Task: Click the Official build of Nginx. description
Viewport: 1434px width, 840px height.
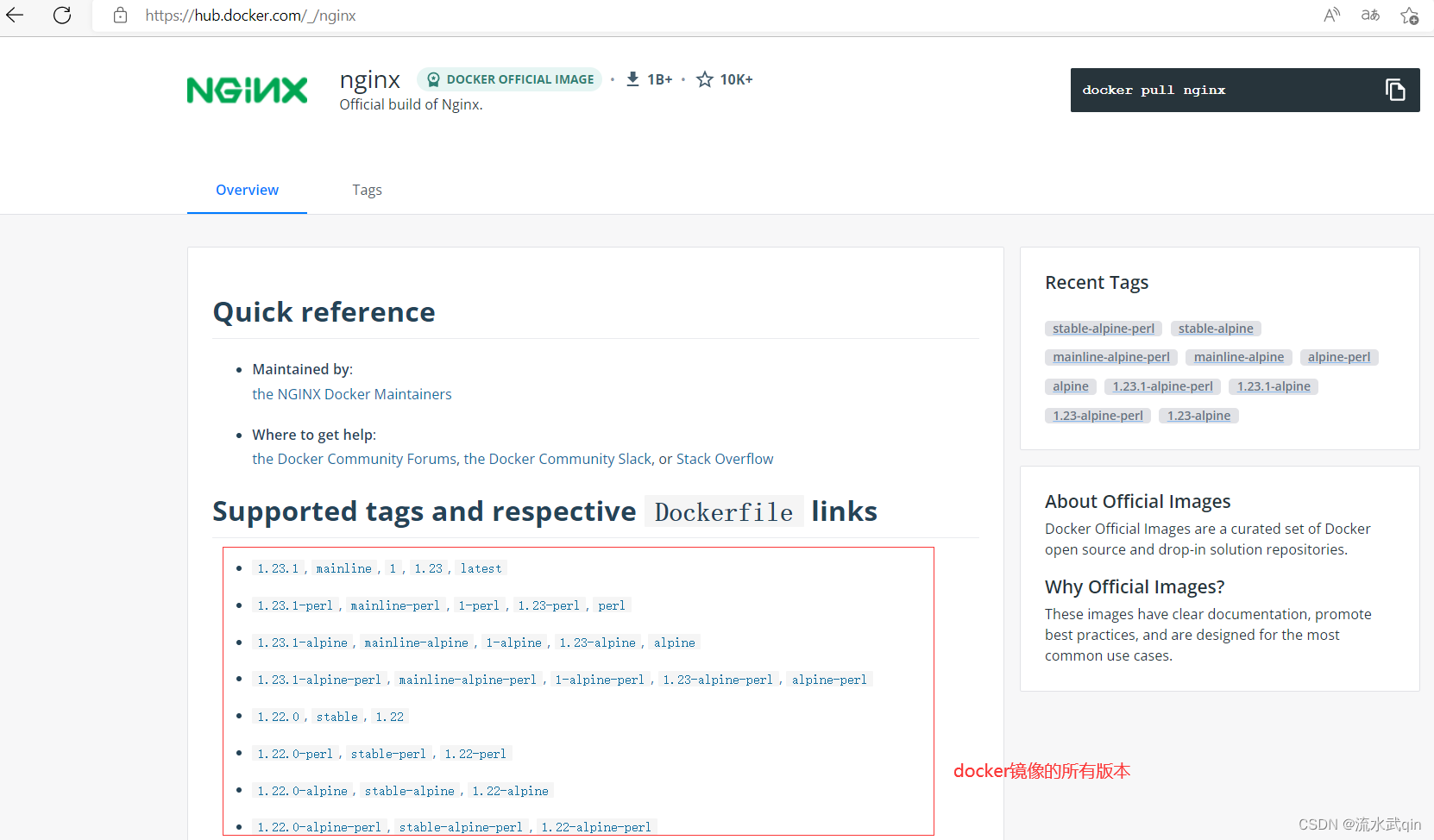Action: [x=411, y=104]
